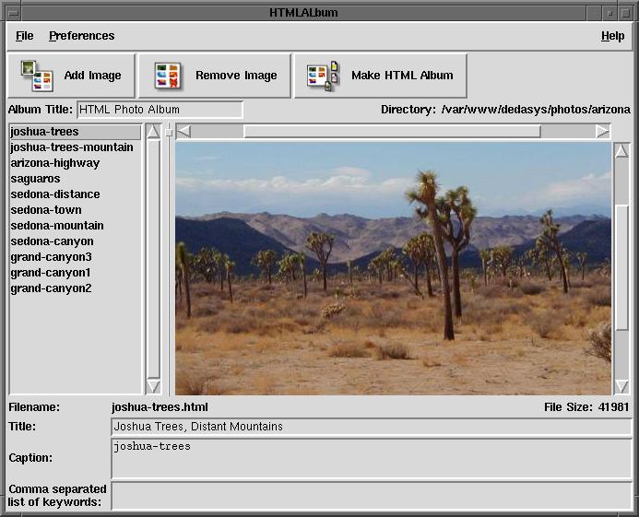Open the Preferences menu
Viewport: 639px width, 517px height.
point(81,36)
